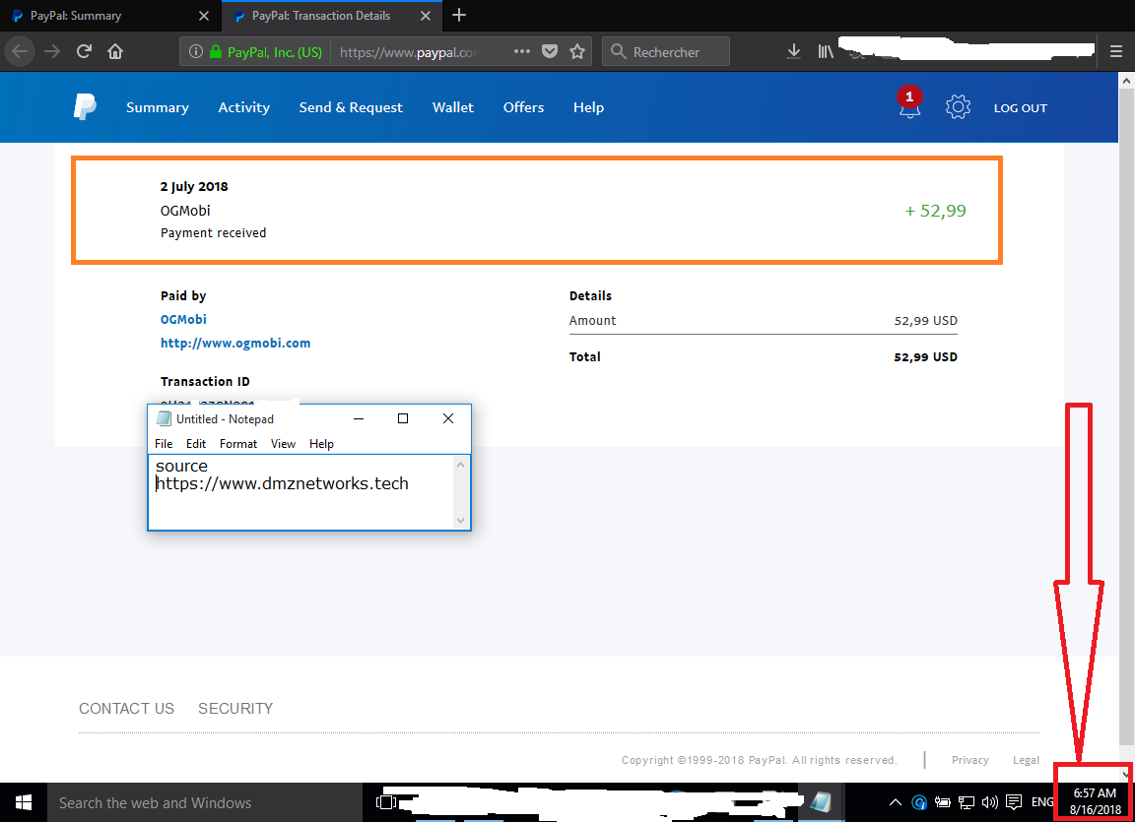Screen dimensions: 1135x822
Task: Open the Legal footer link
Action: click(1026, 760)
